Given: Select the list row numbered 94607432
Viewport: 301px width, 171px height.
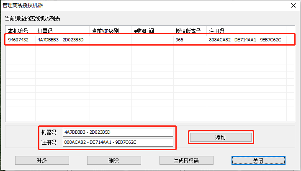Looking at the screenshot, I should click(18, 40).
